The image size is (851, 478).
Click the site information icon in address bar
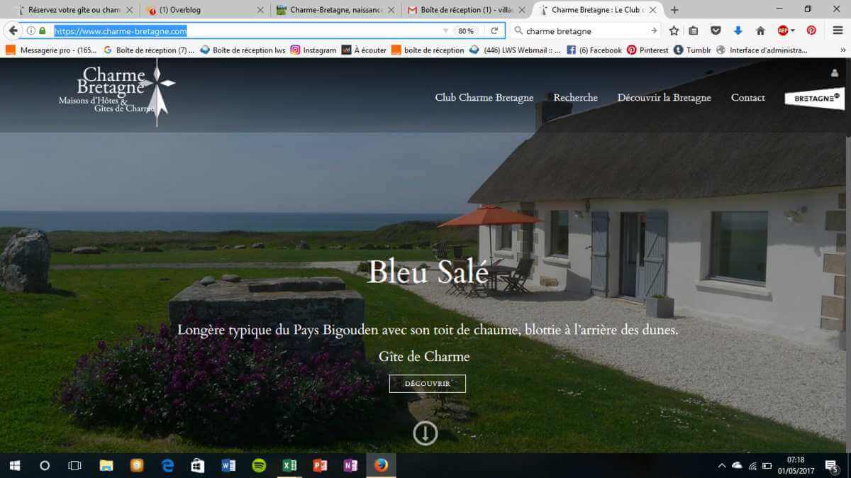[30, 31]
